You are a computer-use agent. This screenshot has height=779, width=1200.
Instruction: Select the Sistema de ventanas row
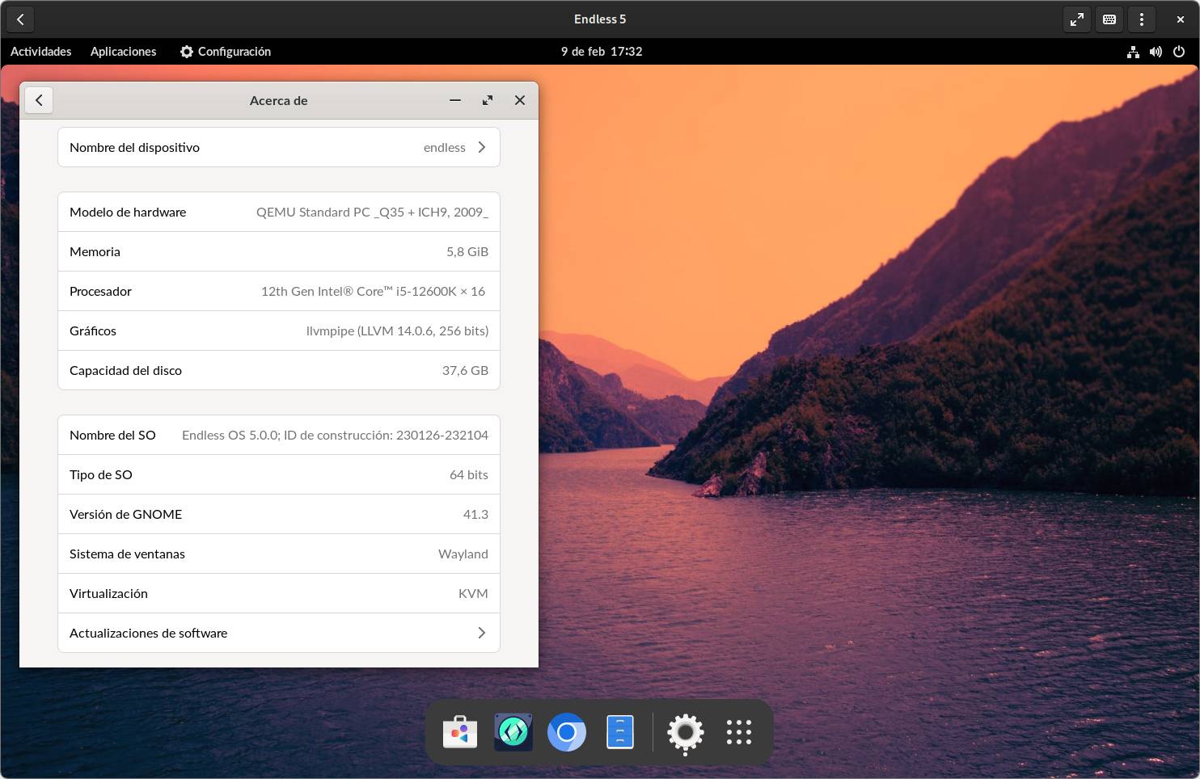279,554
